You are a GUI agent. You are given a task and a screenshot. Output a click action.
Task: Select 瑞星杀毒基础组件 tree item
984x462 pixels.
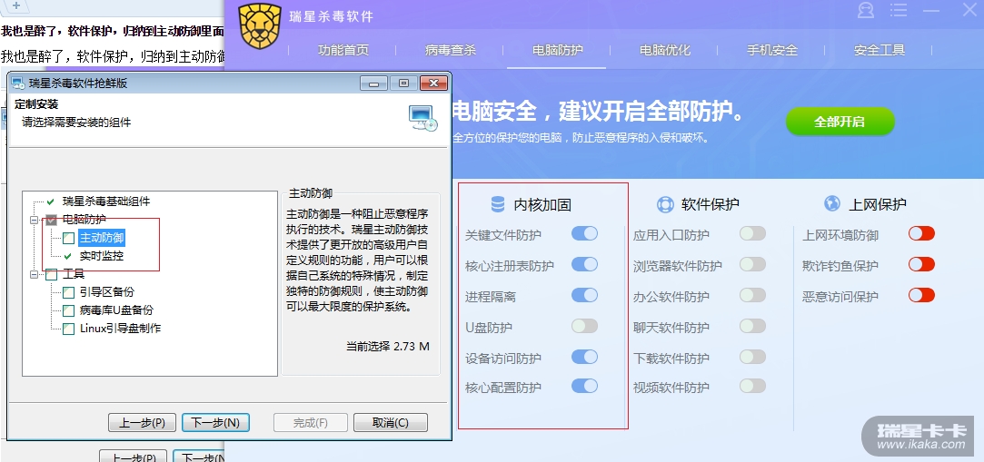pos(106,202)
